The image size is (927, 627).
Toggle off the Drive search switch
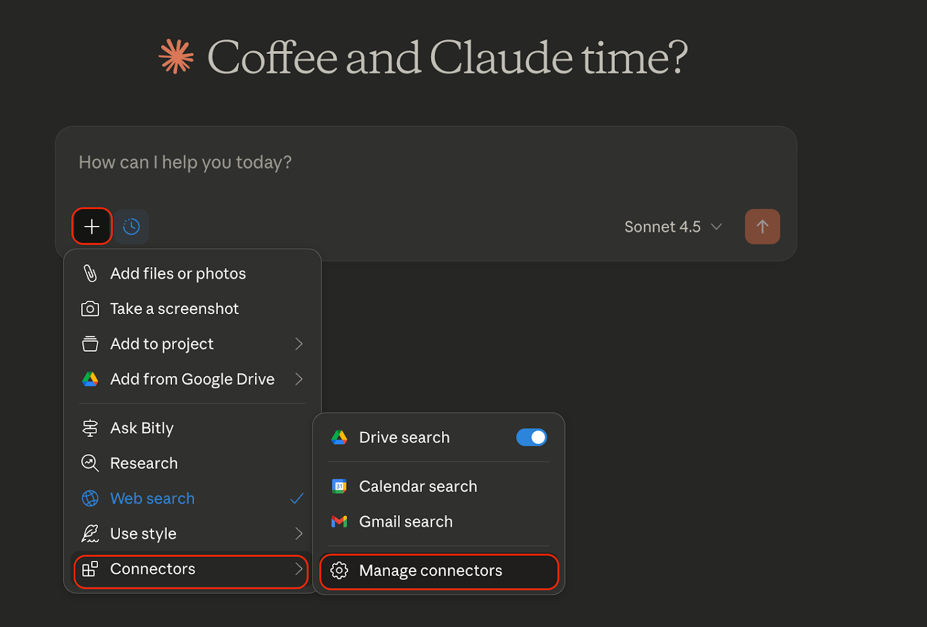(531, 438)
